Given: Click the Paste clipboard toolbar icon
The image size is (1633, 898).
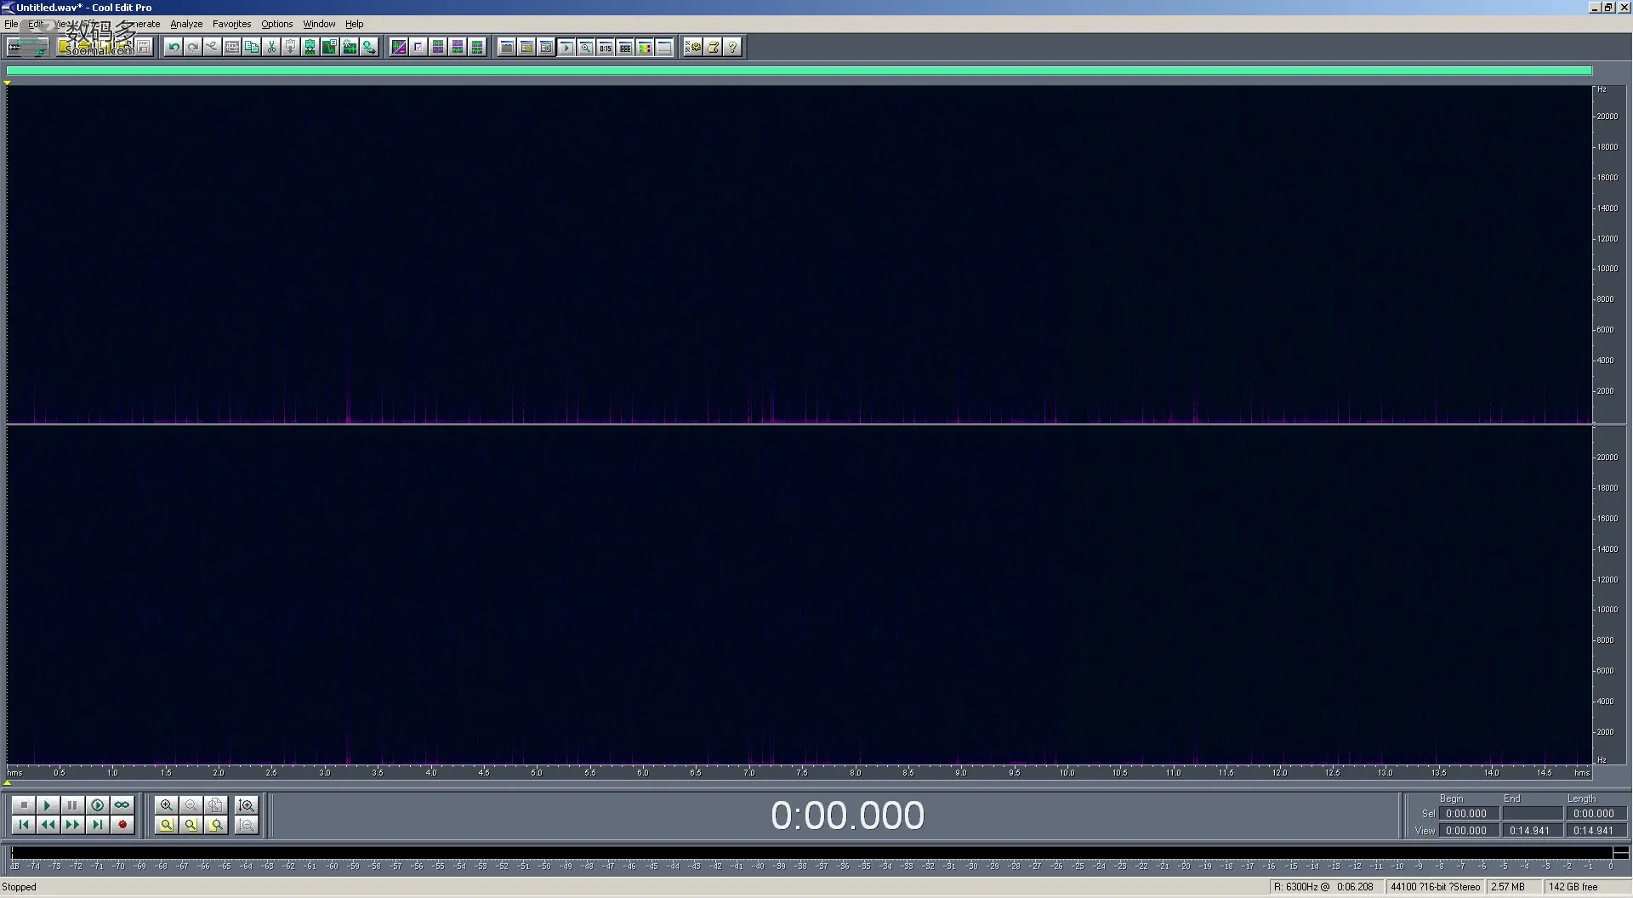Looking at the screenshot, I should coord(291,47).
